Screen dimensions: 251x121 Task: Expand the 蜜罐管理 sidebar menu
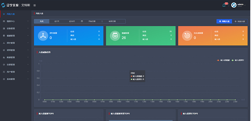[x=16, y=36]
